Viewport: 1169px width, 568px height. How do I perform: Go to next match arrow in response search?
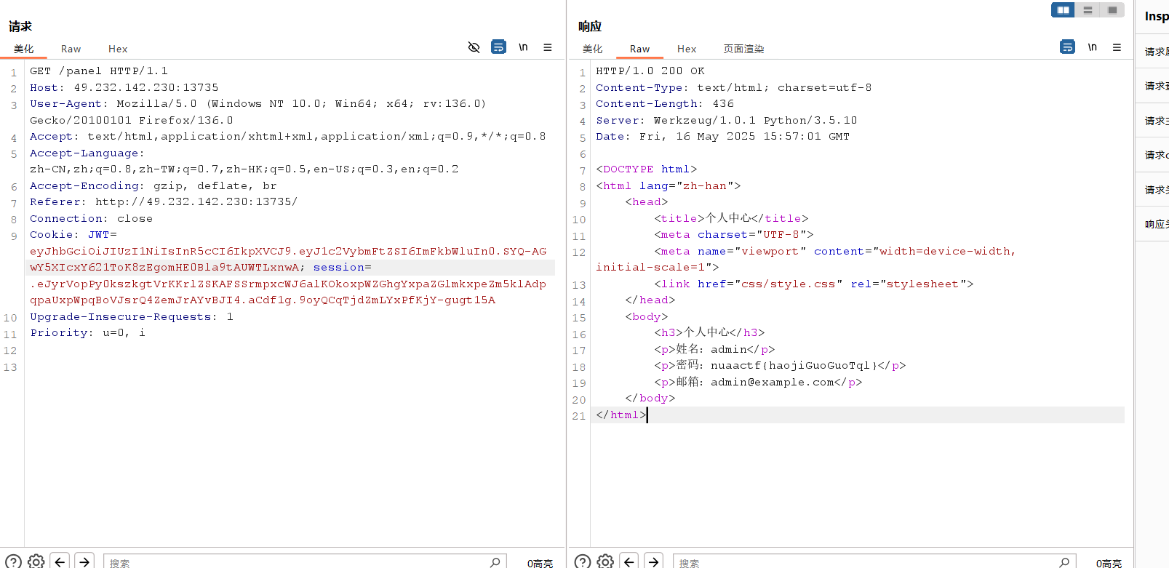coord(654,561)
